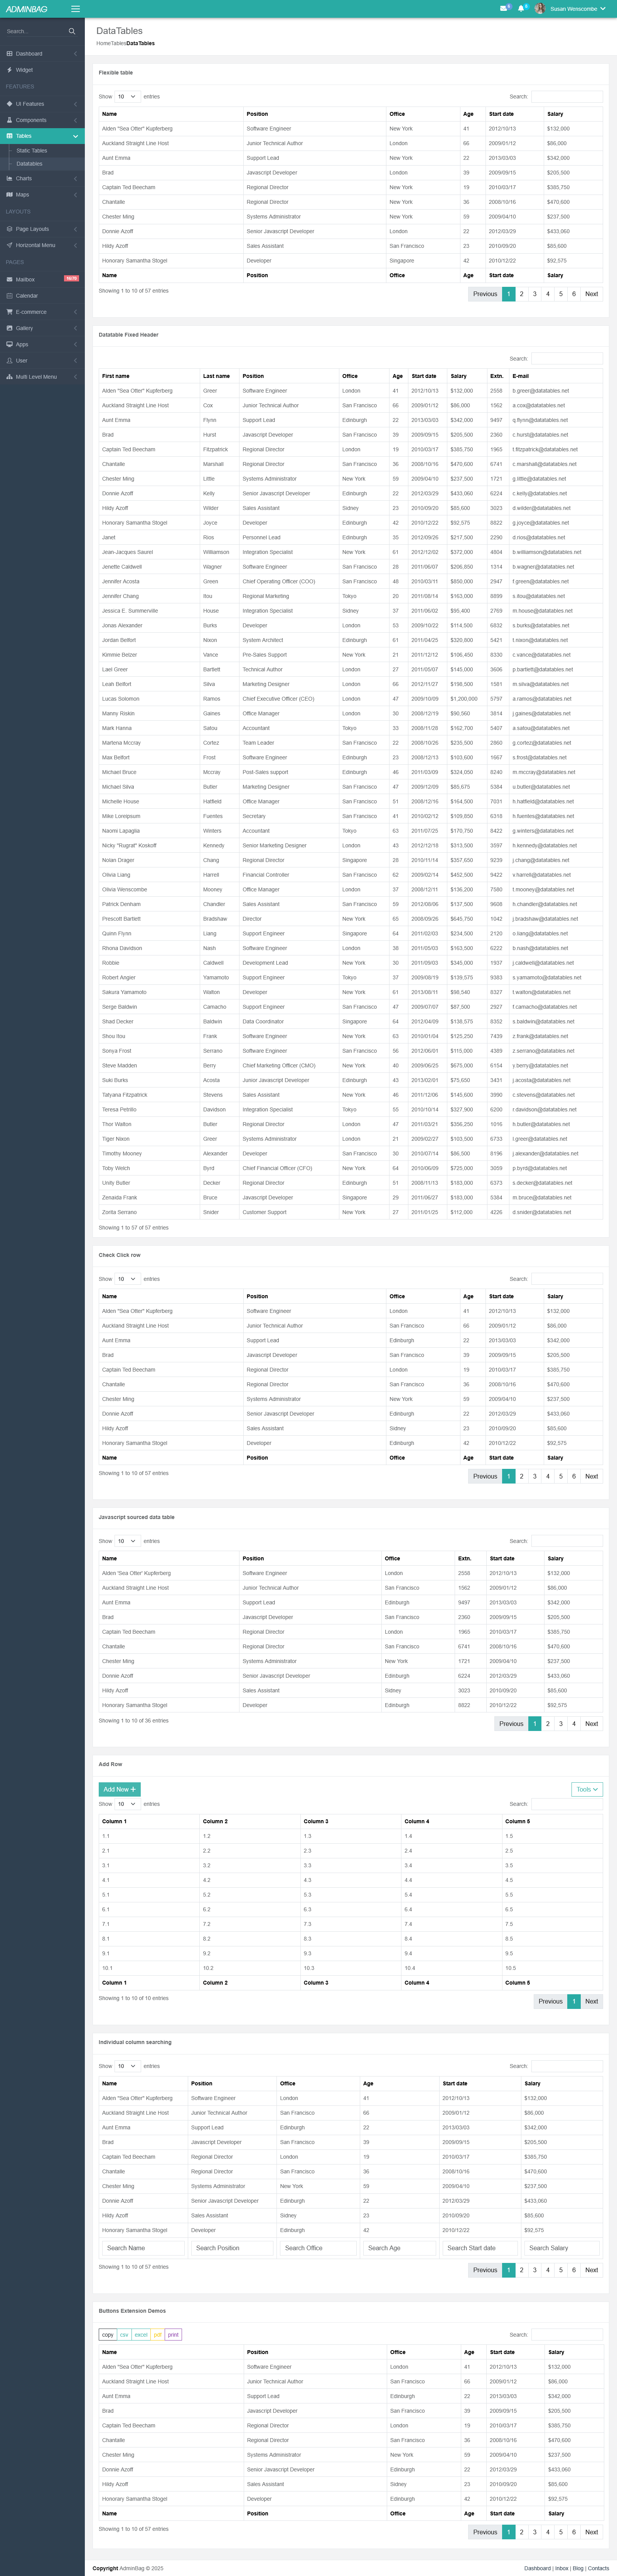
Task: Open Static Tables submenu item
Action: [32, 151]
